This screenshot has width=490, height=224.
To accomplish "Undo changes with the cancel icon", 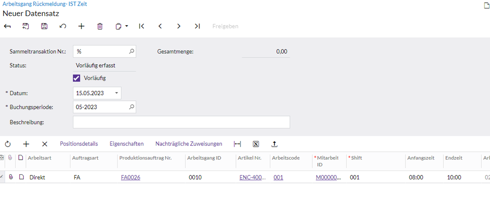I will (x=63, y=26).
